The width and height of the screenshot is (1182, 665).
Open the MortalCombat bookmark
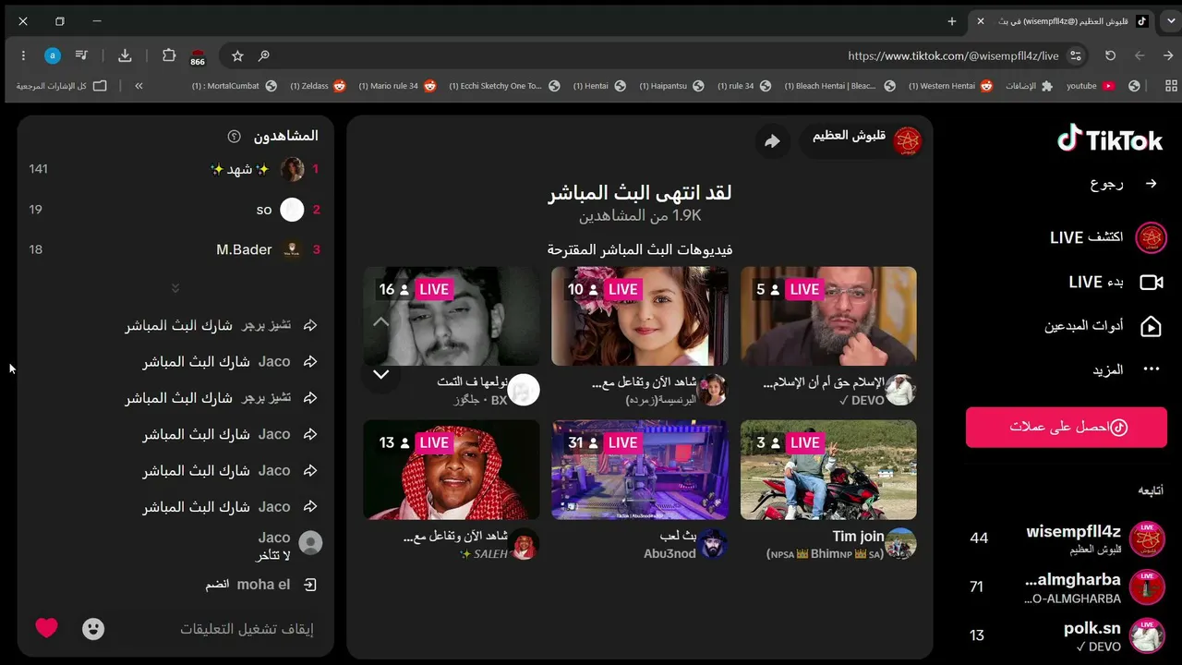(235, 86)
